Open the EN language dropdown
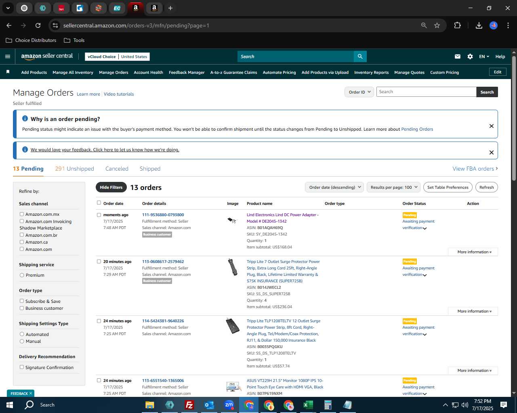This screenshot has width=517, height=413. click(484, 56)
